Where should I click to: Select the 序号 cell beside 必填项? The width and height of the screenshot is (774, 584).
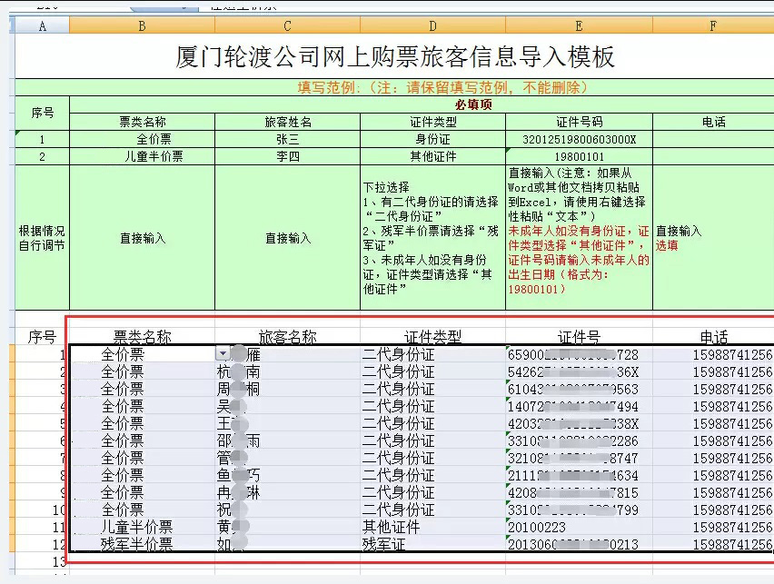pyautogui.click(x=43, y=113)
